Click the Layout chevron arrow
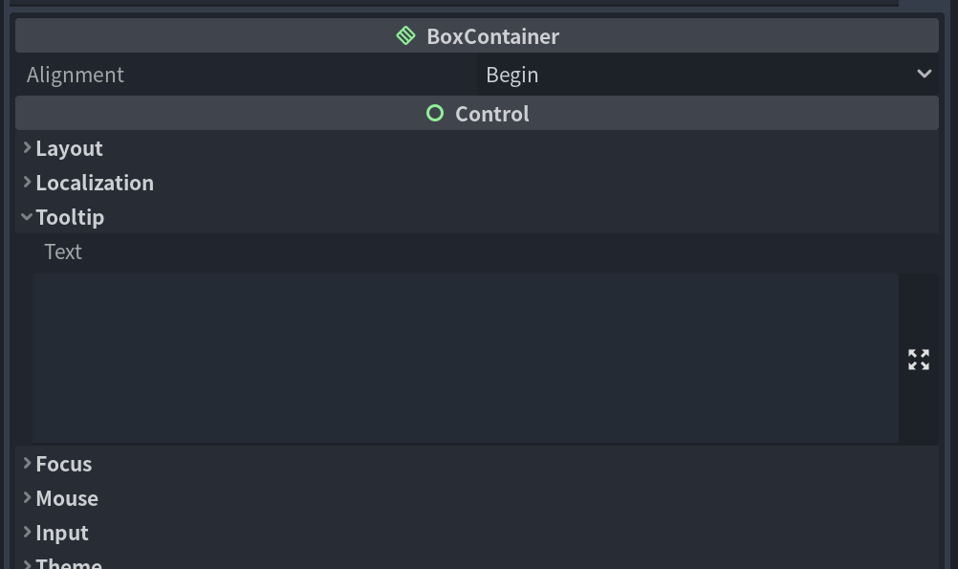The height and width of the screenshot is (569, 958). [x=27, y=147]
